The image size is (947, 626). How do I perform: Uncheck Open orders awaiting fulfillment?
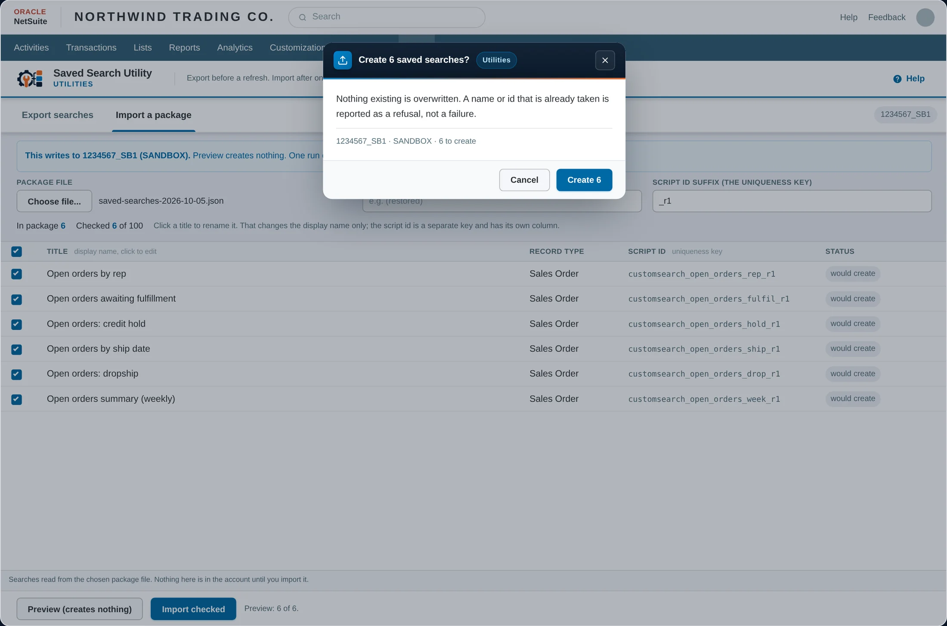tap(16, 299)
